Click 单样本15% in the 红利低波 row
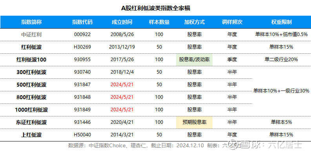Image resolution: width=311 pixels, height=154 pixels. coord(281,47)
